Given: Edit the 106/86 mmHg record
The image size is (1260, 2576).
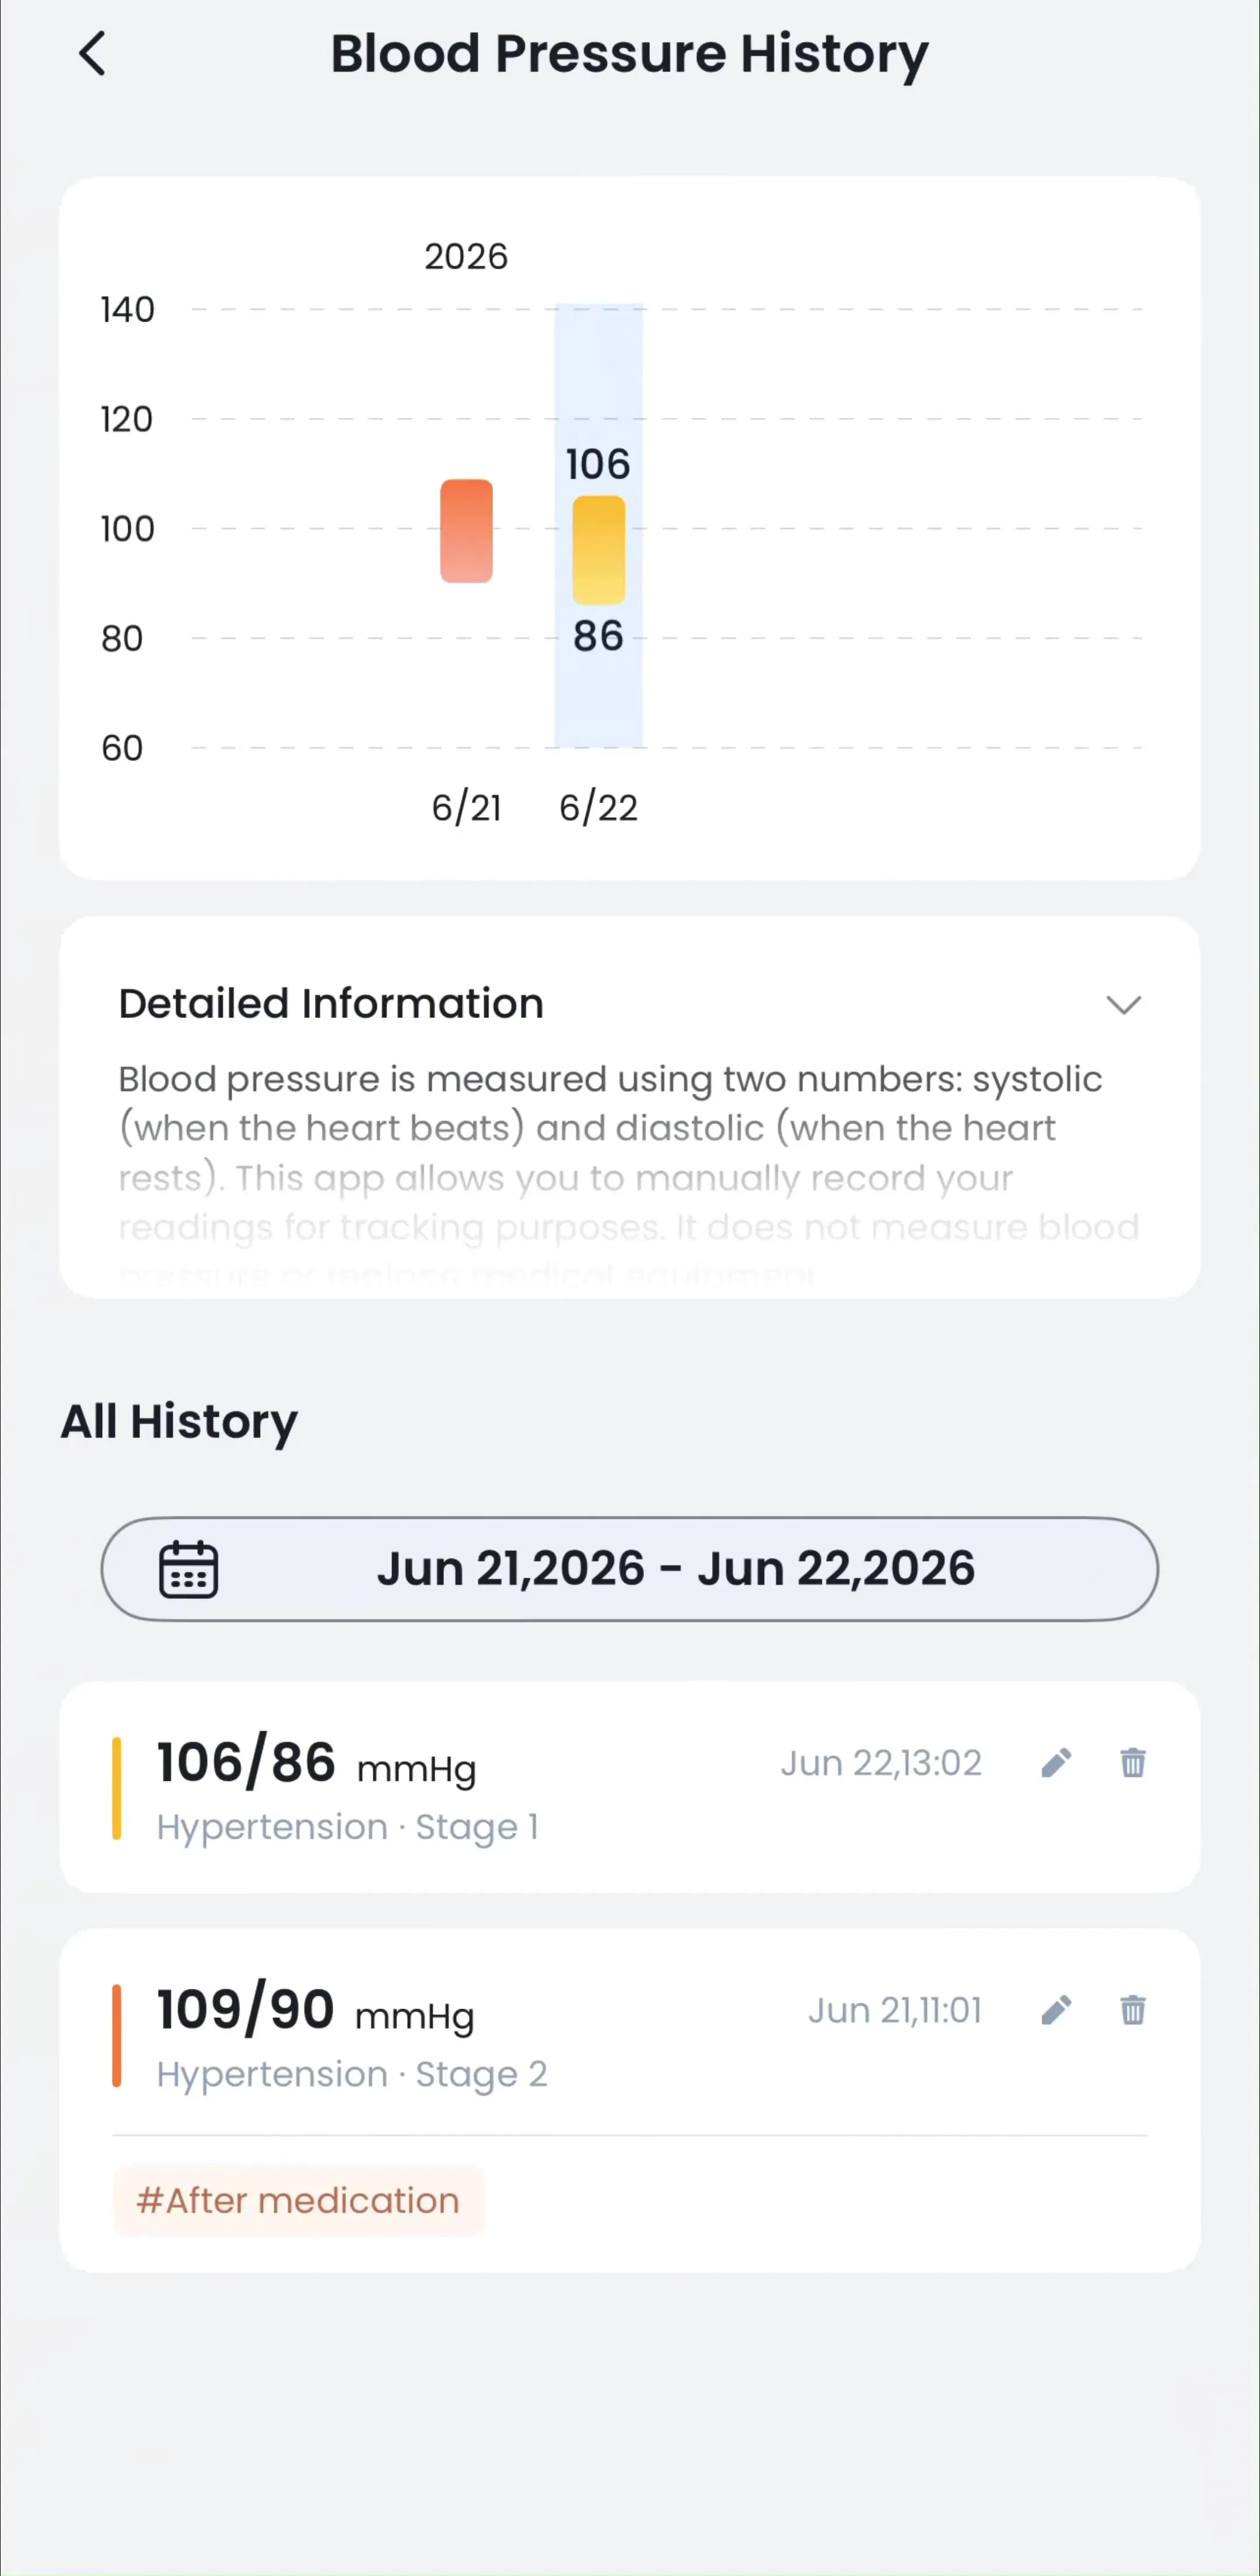Looking at the screenshot, I should 1056,1763.
